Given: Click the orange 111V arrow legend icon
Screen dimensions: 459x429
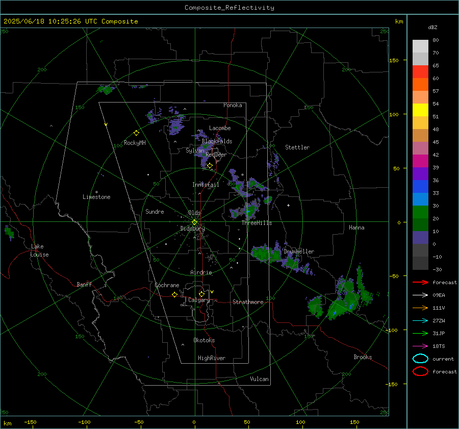Looking at the screenshot, I should point(420,308).
